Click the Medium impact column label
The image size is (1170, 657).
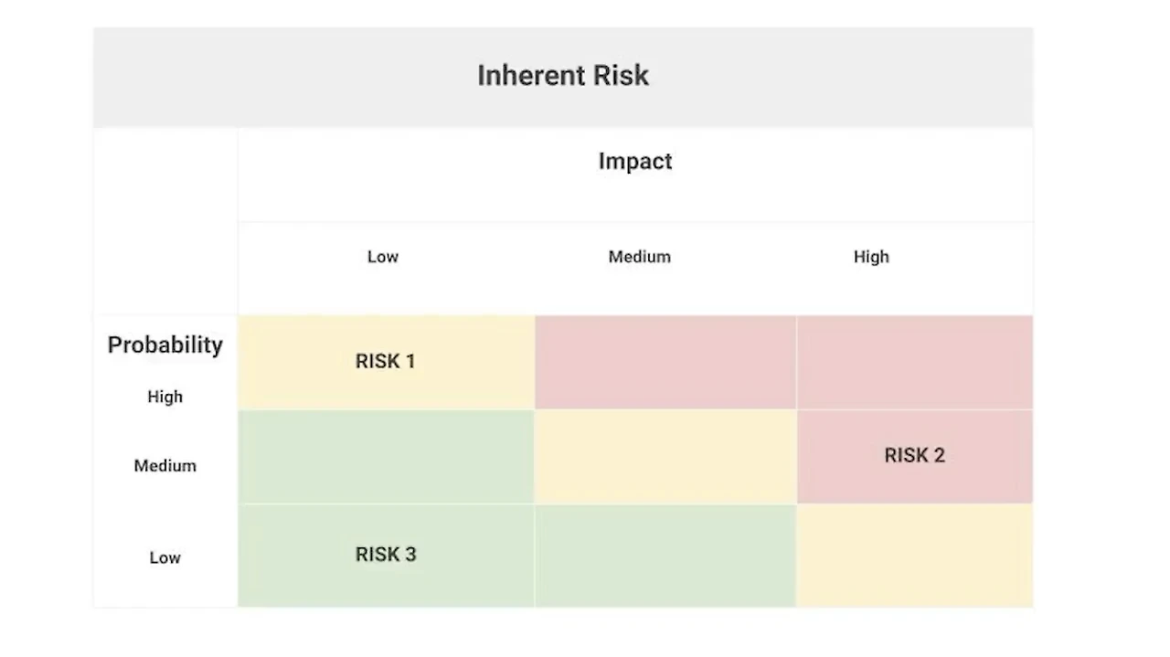tap(639, 257)
